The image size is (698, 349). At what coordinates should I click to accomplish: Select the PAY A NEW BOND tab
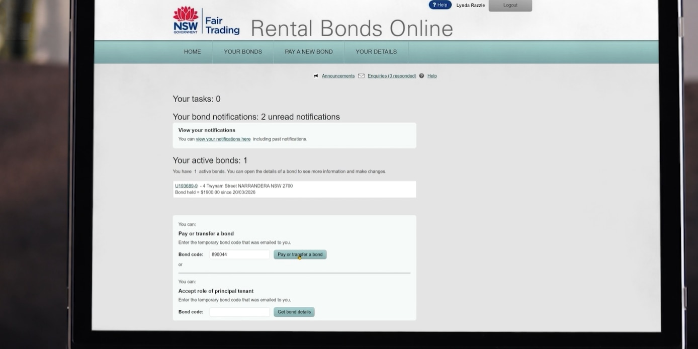[308, 51]
